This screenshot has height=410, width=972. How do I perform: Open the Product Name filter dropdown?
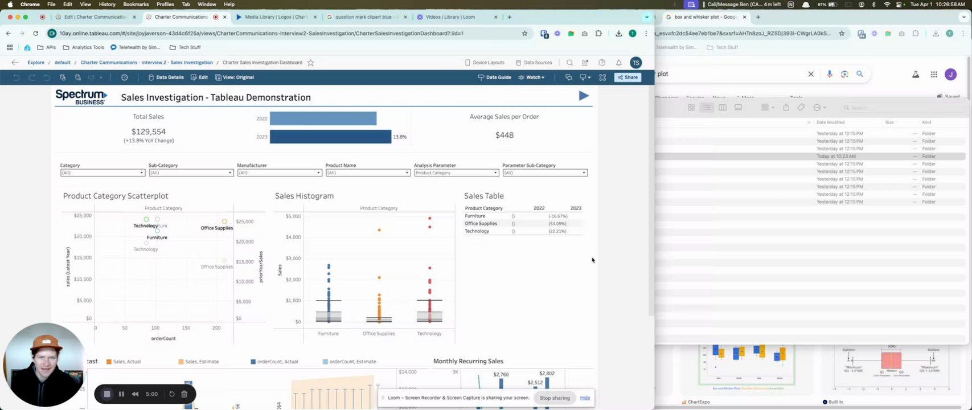click(x=368, y=173)
